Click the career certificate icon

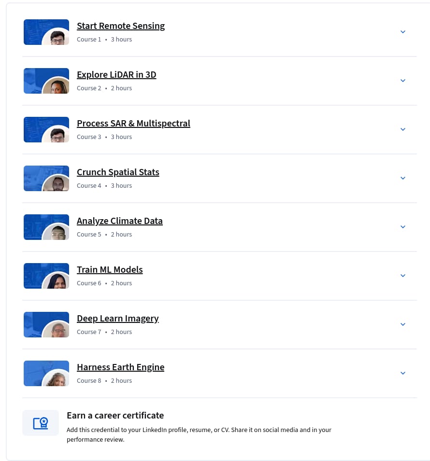pyautogui.click(x=41, y=423)
